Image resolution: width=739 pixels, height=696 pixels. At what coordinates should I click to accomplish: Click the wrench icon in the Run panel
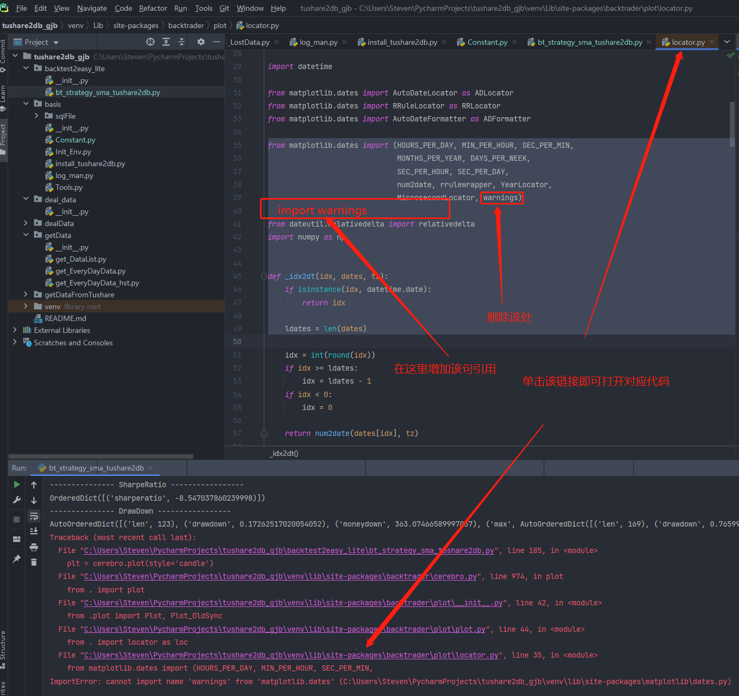17,500
